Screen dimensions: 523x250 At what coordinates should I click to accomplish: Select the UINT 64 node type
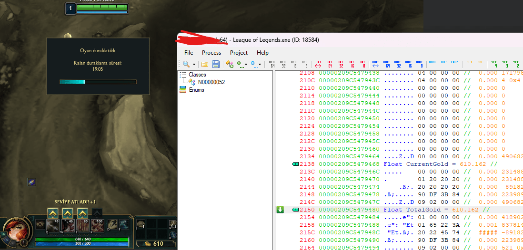click(387, 64)
